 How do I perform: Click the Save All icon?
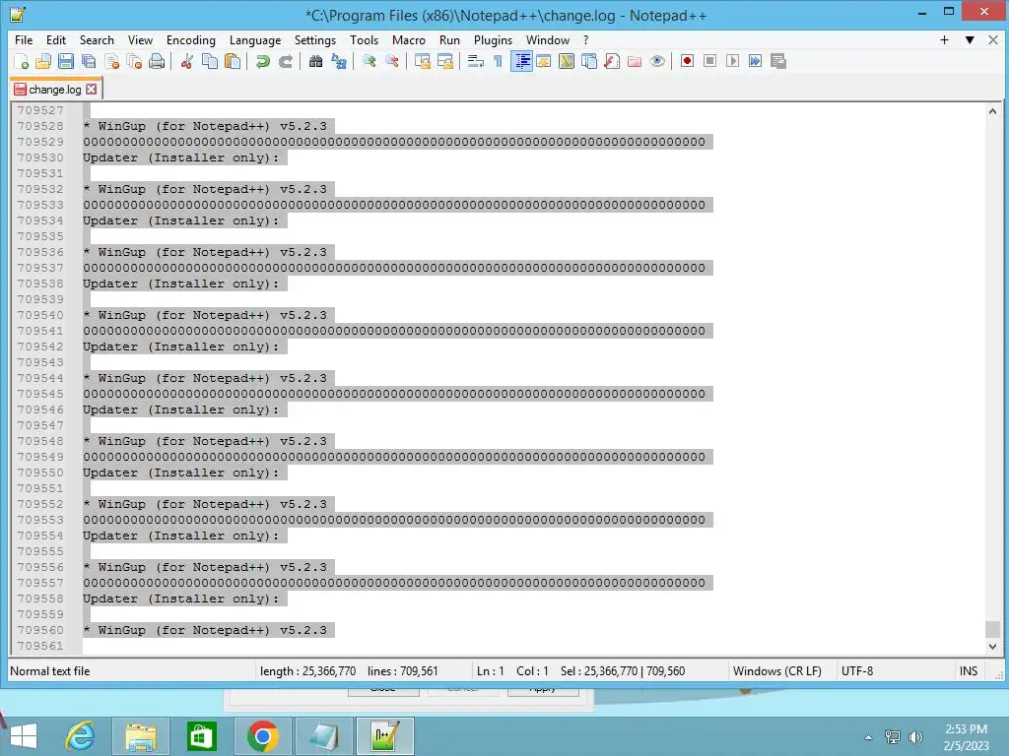tap(89, 61)
